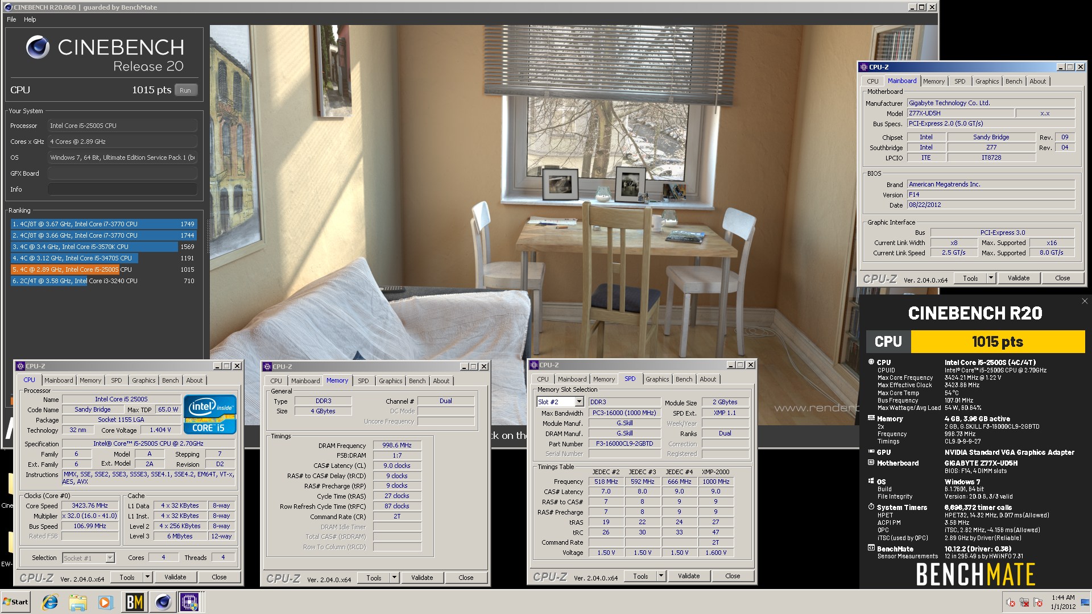This screenshot has height=614, width=1092.
Task: Click the Run button next to CPU score
Action: [x=185, y=90]
